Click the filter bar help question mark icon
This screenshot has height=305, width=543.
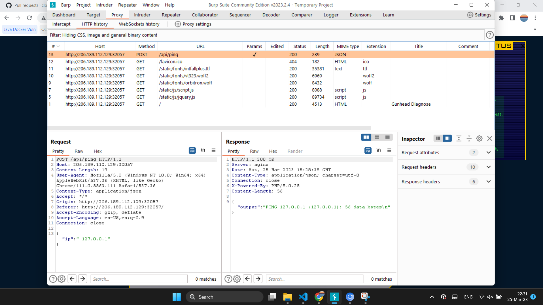[489, 35]
